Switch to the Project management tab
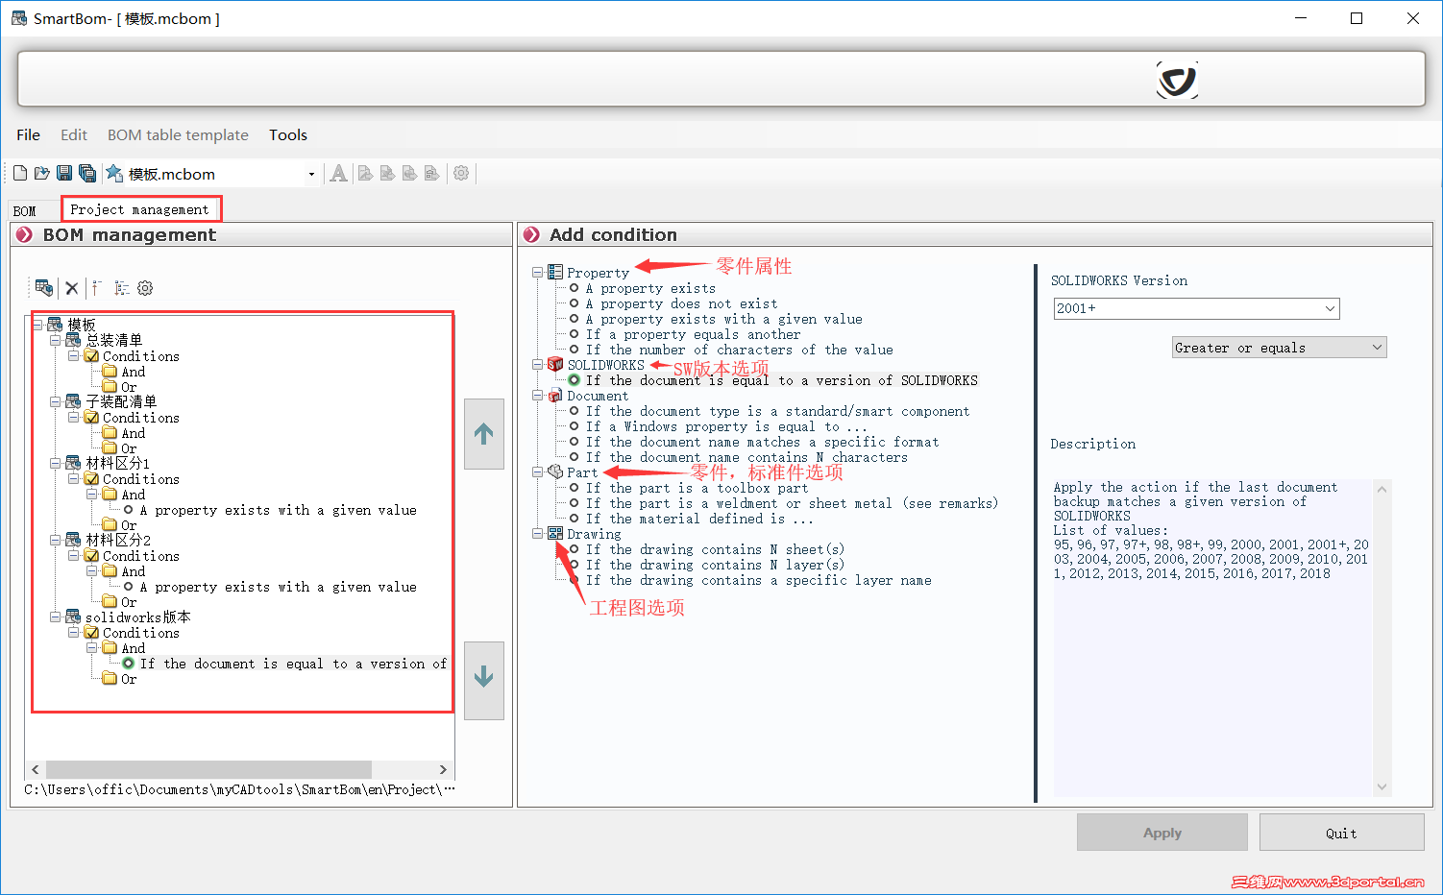This screenshot has width=1443, height=895. [x=140, y=209]
